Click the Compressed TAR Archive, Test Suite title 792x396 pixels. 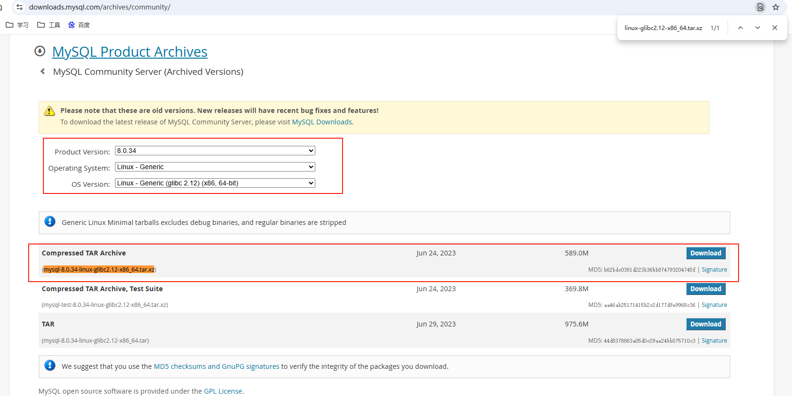pyautogui.click(x=102, y=289)
